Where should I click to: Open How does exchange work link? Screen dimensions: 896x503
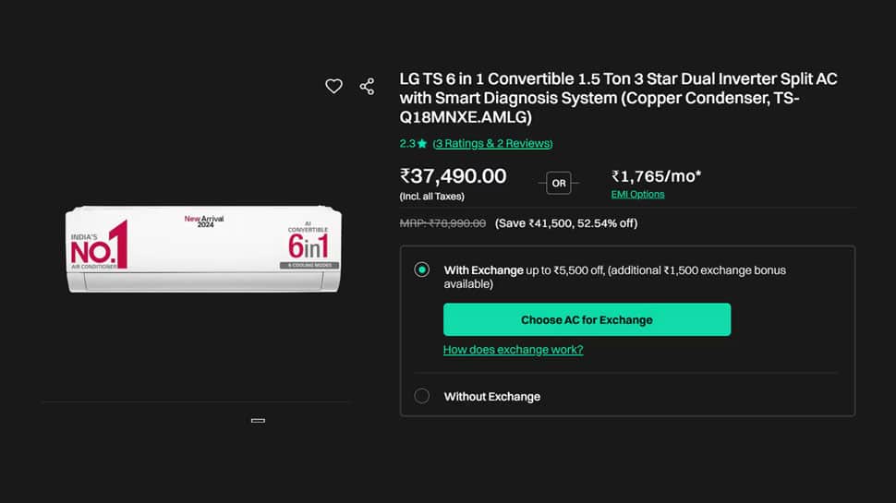point(513,350)
